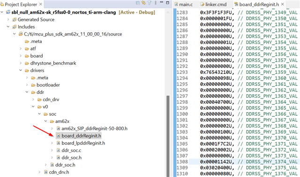Image resolution: width=300 pixels, height=177 pixels.
Task: Click the soc folder icon
Action: coord(45,114)
